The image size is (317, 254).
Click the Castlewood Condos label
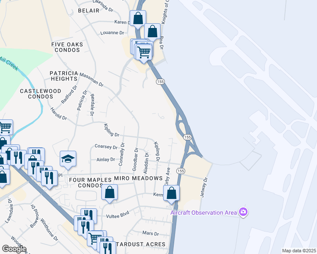click(40, 94)
